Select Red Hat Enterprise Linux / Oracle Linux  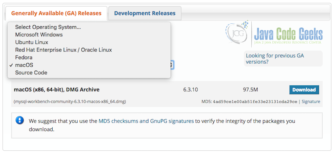(x=89, y=50)
